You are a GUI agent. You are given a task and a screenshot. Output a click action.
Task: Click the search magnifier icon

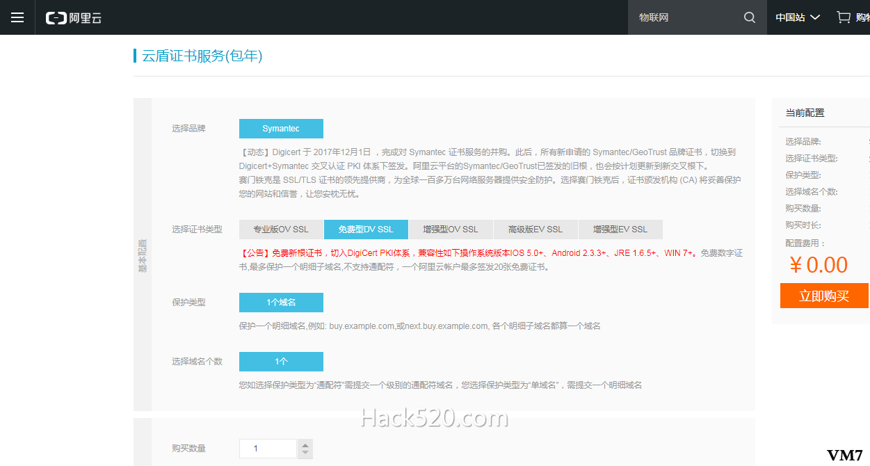[x=749, y=17]
